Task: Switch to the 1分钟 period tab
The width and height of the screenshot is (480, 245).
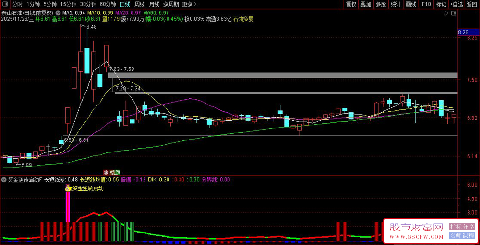Action: (33, 4)
